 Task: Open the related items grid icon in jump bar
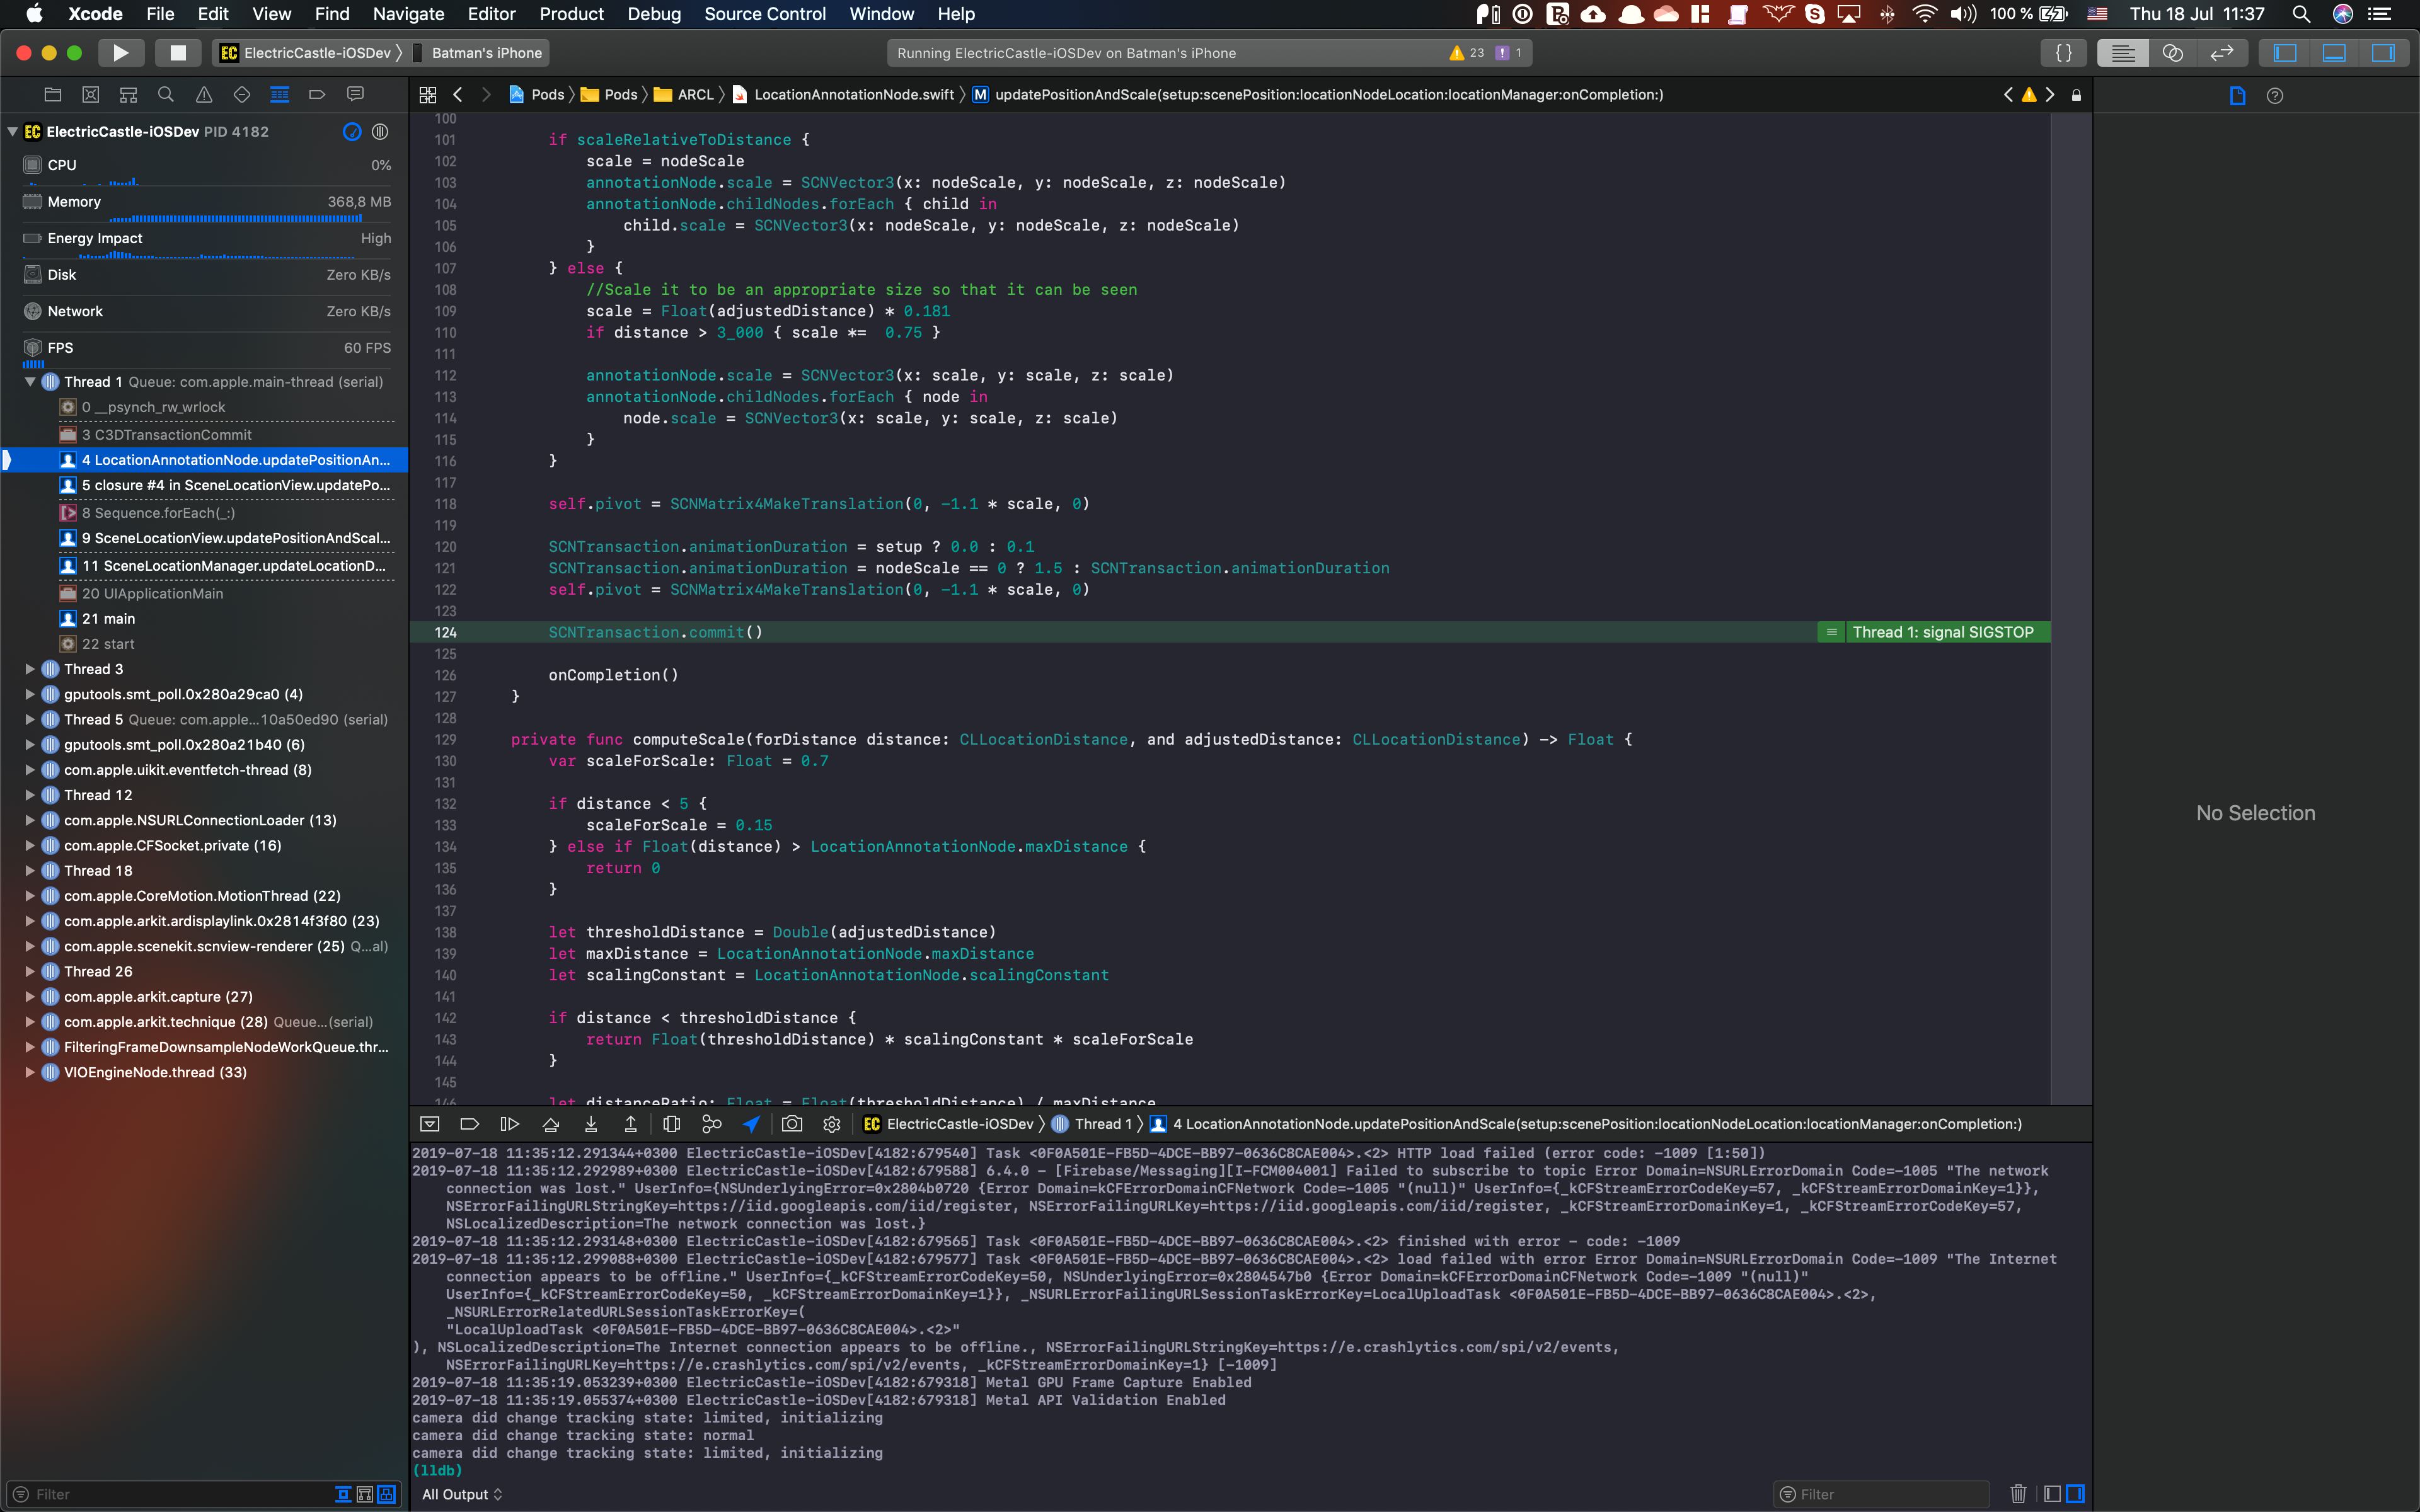coord(428,95)
